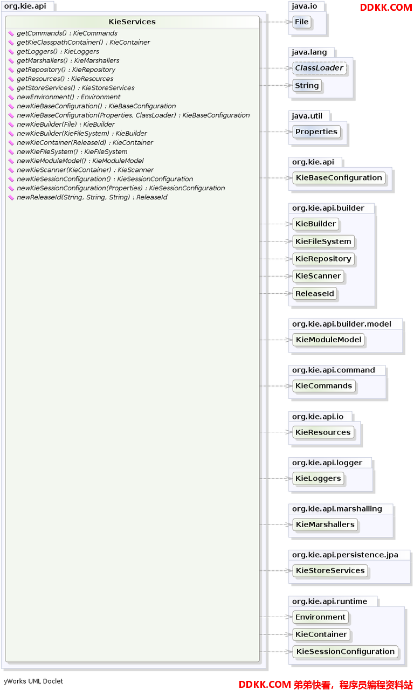Click org.kie.api.marshalling package label

[337, 509]
